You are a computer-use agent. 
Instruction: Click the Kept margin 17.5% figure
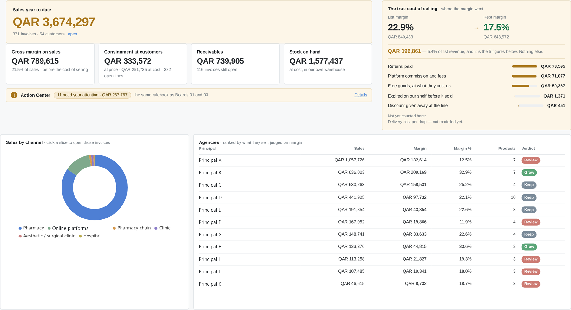[496, 27]
